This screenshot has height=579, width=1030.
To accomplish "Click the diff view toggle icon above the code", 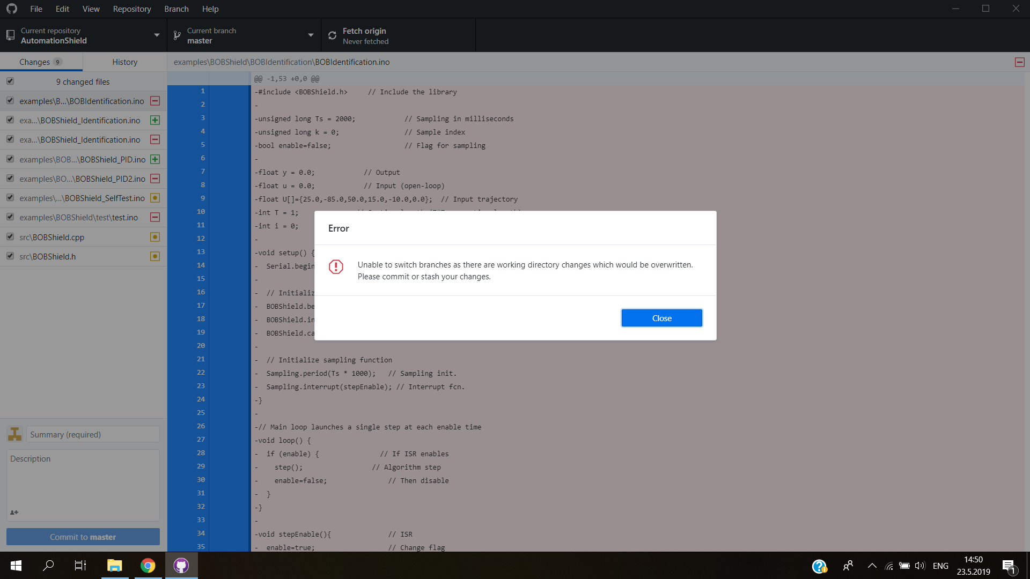I will pyautogui.click(x=1019, y=62).
